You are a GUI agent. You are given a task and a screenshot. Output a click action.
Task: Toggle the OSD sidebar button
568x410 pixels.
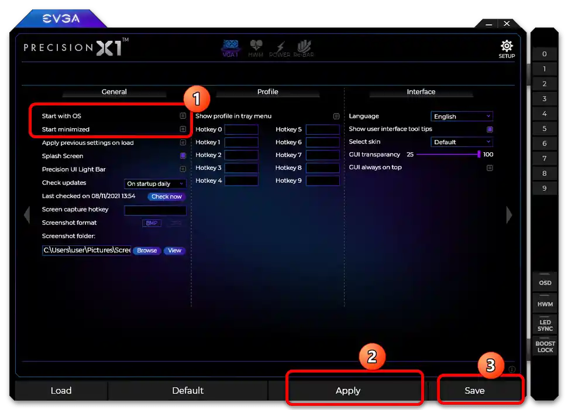[x=545, y=281]
